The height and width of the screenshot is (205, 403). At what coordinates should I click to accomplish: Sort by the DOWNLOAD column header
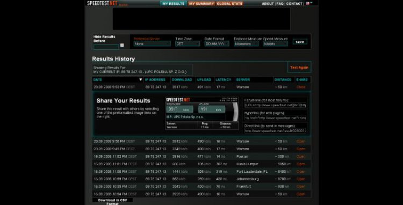(182, 80)
